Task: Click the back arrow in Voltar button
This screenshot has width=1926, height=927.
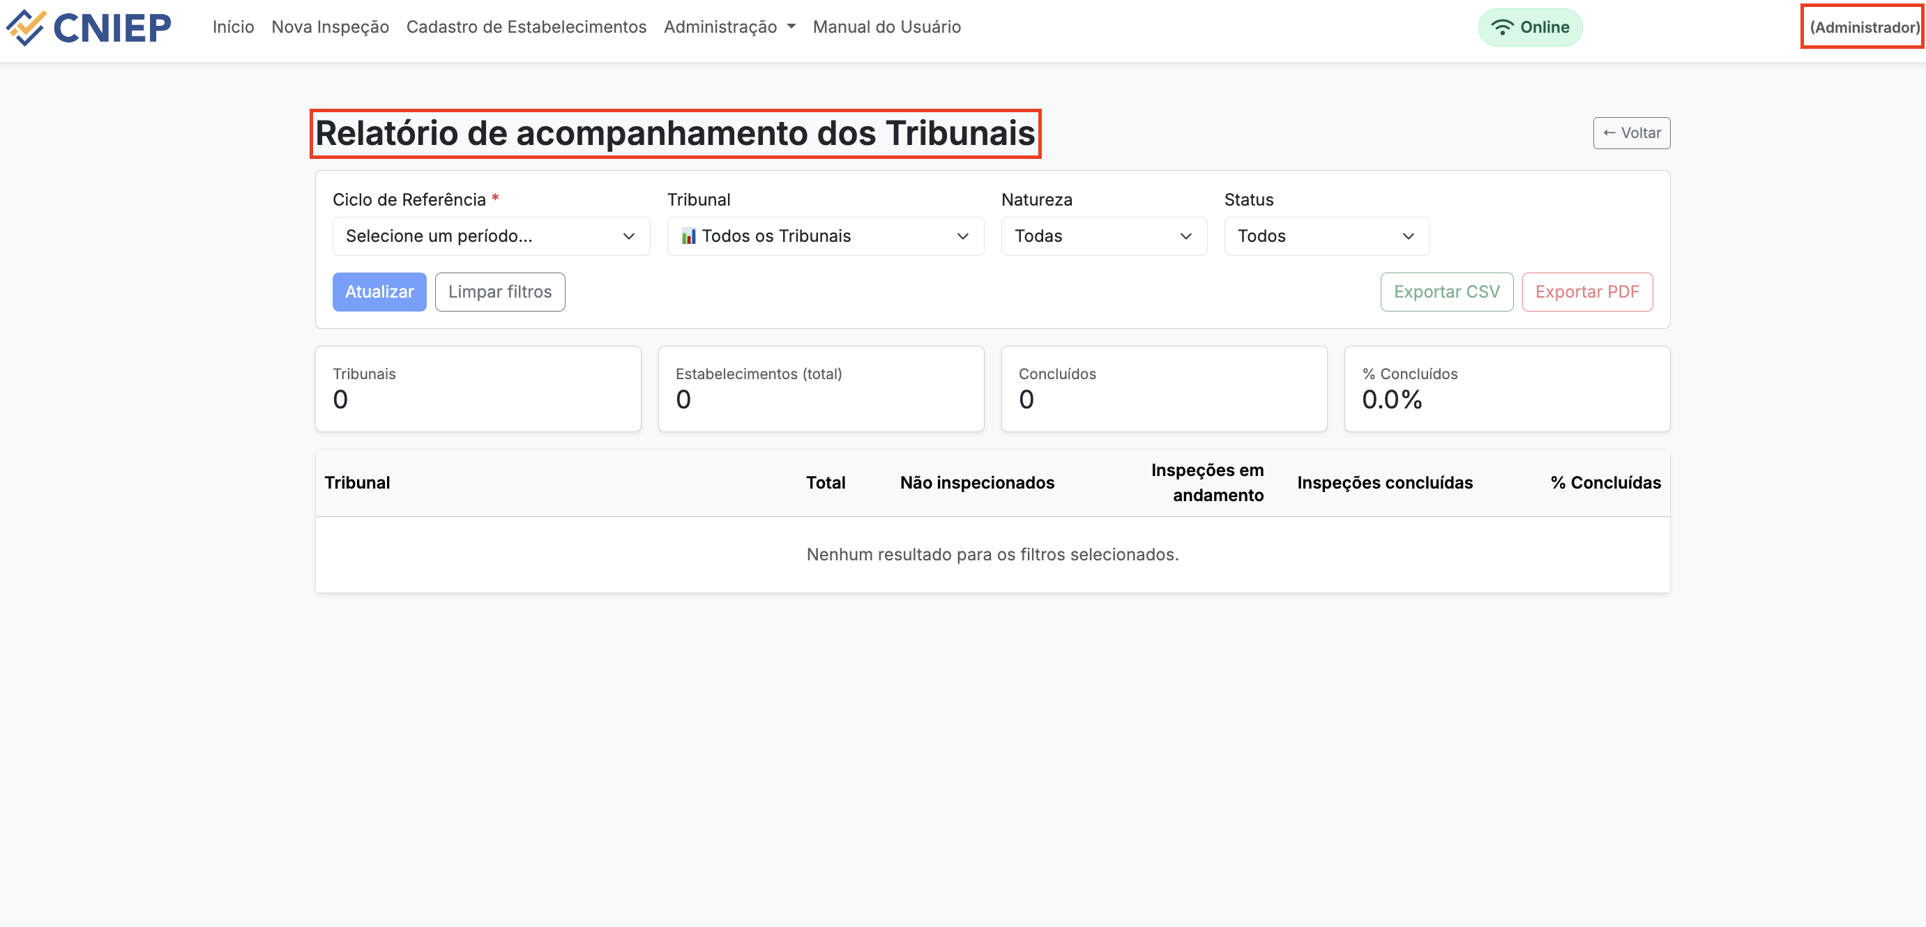Action: point(1612,132)
